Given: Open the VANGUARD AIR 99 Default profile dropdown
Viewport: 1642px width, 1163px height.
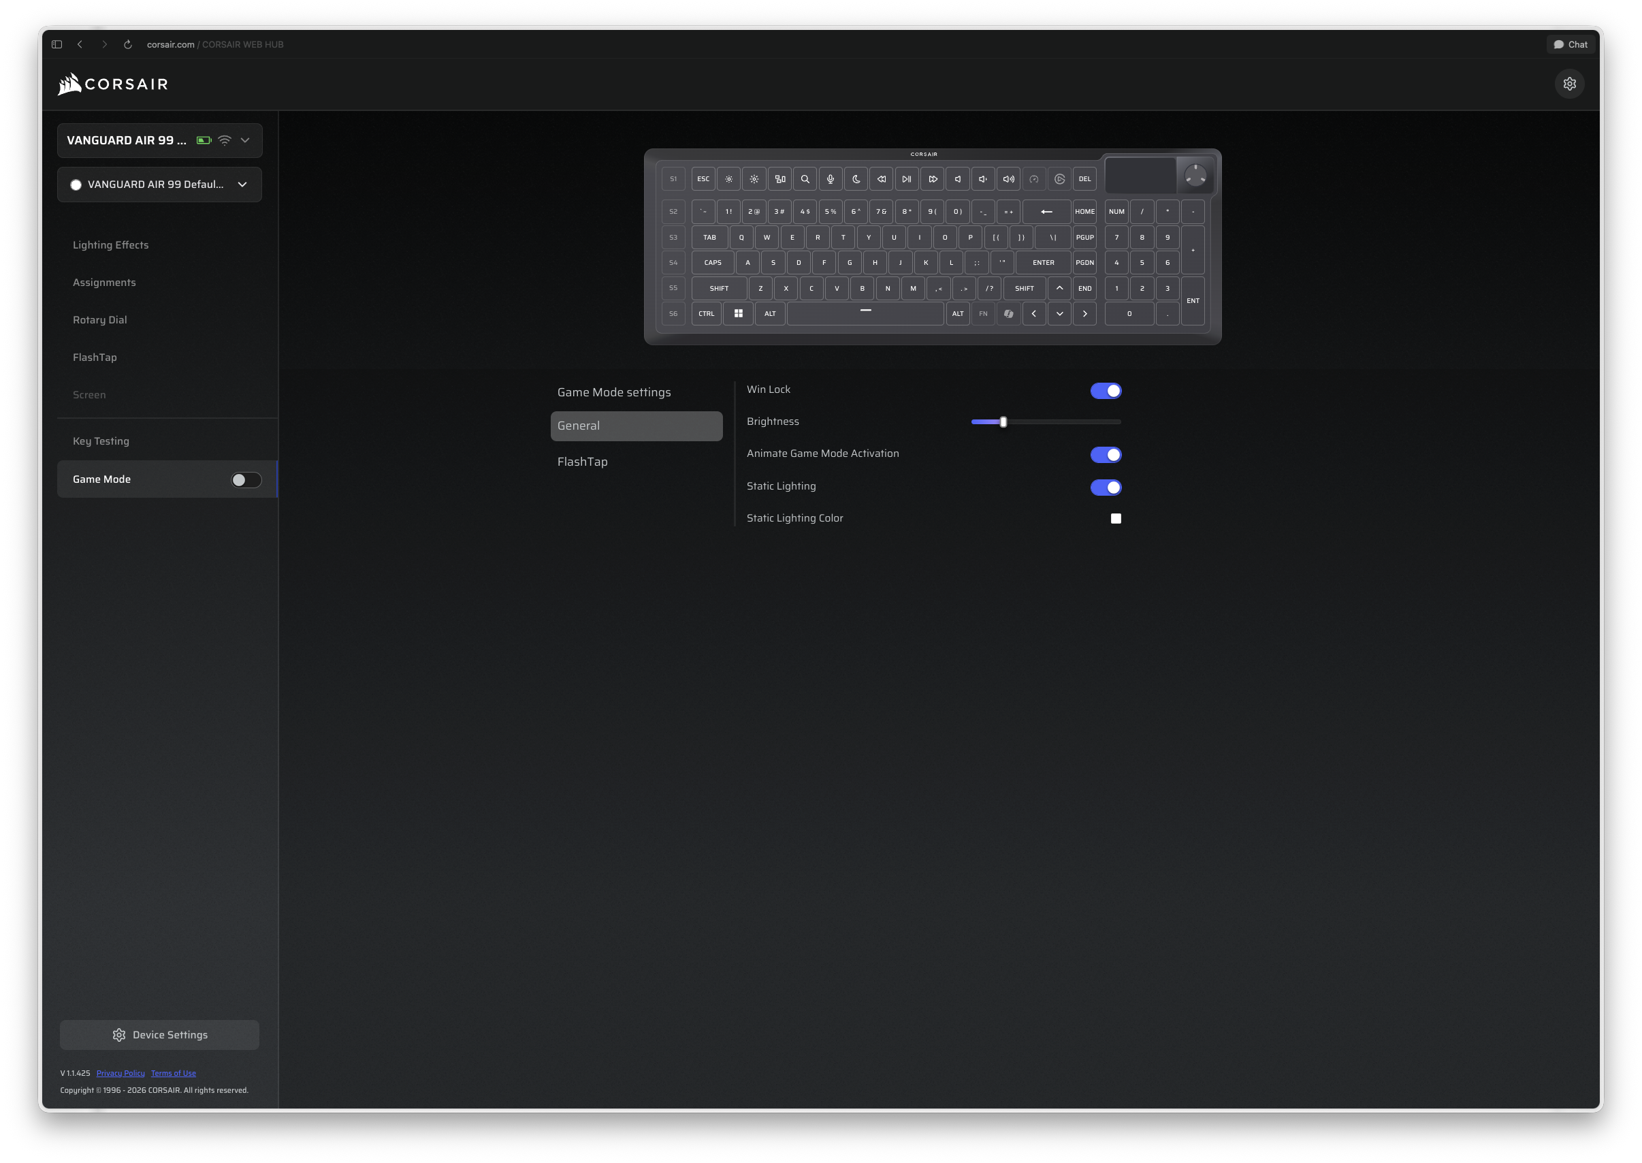Looking at the screenshot, I should point(159,185).
